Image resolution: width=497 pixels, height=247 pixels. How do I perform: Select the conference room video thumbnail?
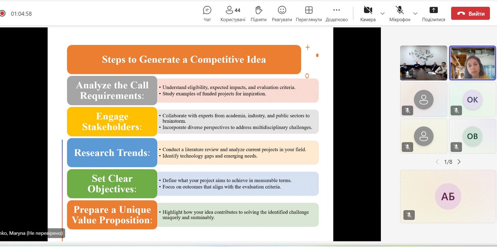point(424,63)
